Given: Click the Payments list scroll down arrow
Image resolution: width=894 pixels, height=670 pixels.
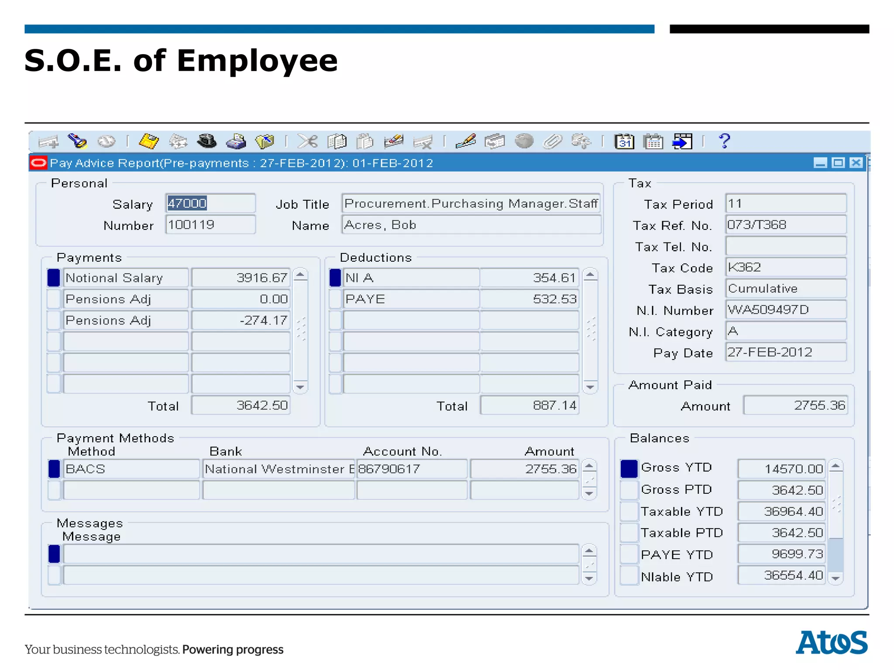Looking at the screenshot, I should 300,387.
